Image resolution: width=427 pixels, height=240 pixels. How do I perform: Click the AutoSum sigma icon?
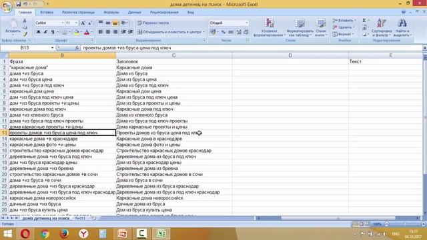[x=364, y=21]
